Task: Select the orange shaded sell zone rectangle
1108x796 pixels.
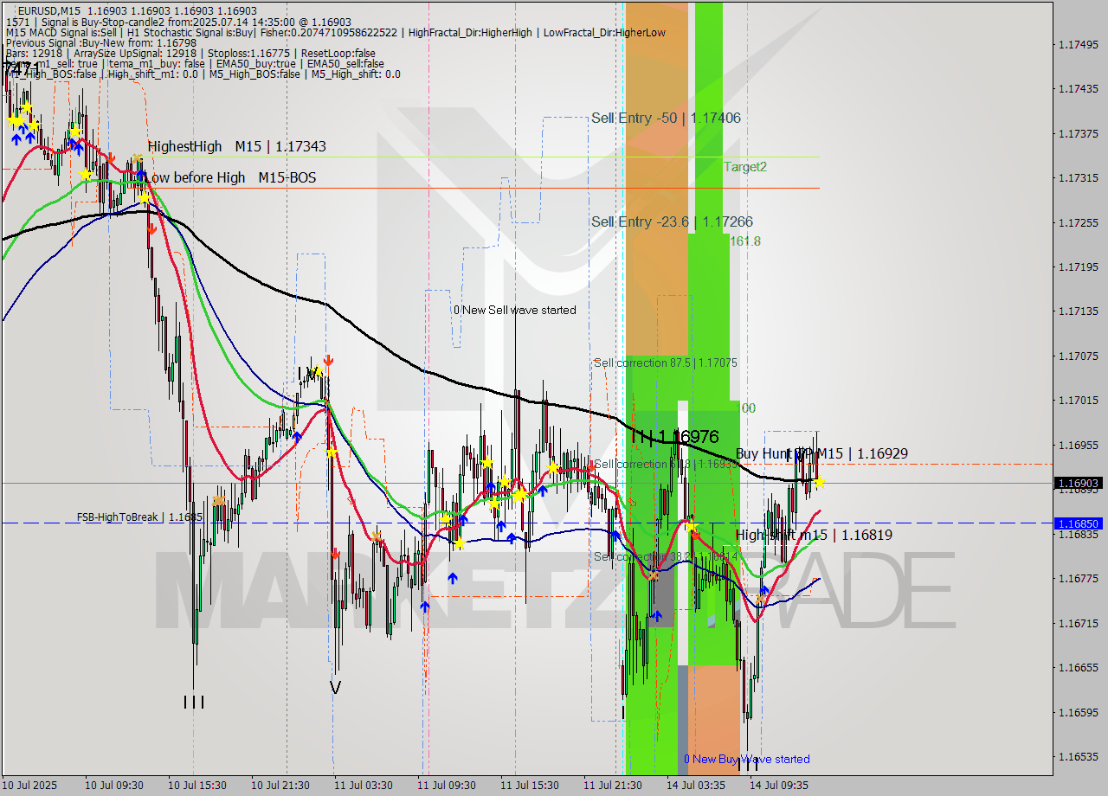Action: pyautogui.click(x=654, y=216)
